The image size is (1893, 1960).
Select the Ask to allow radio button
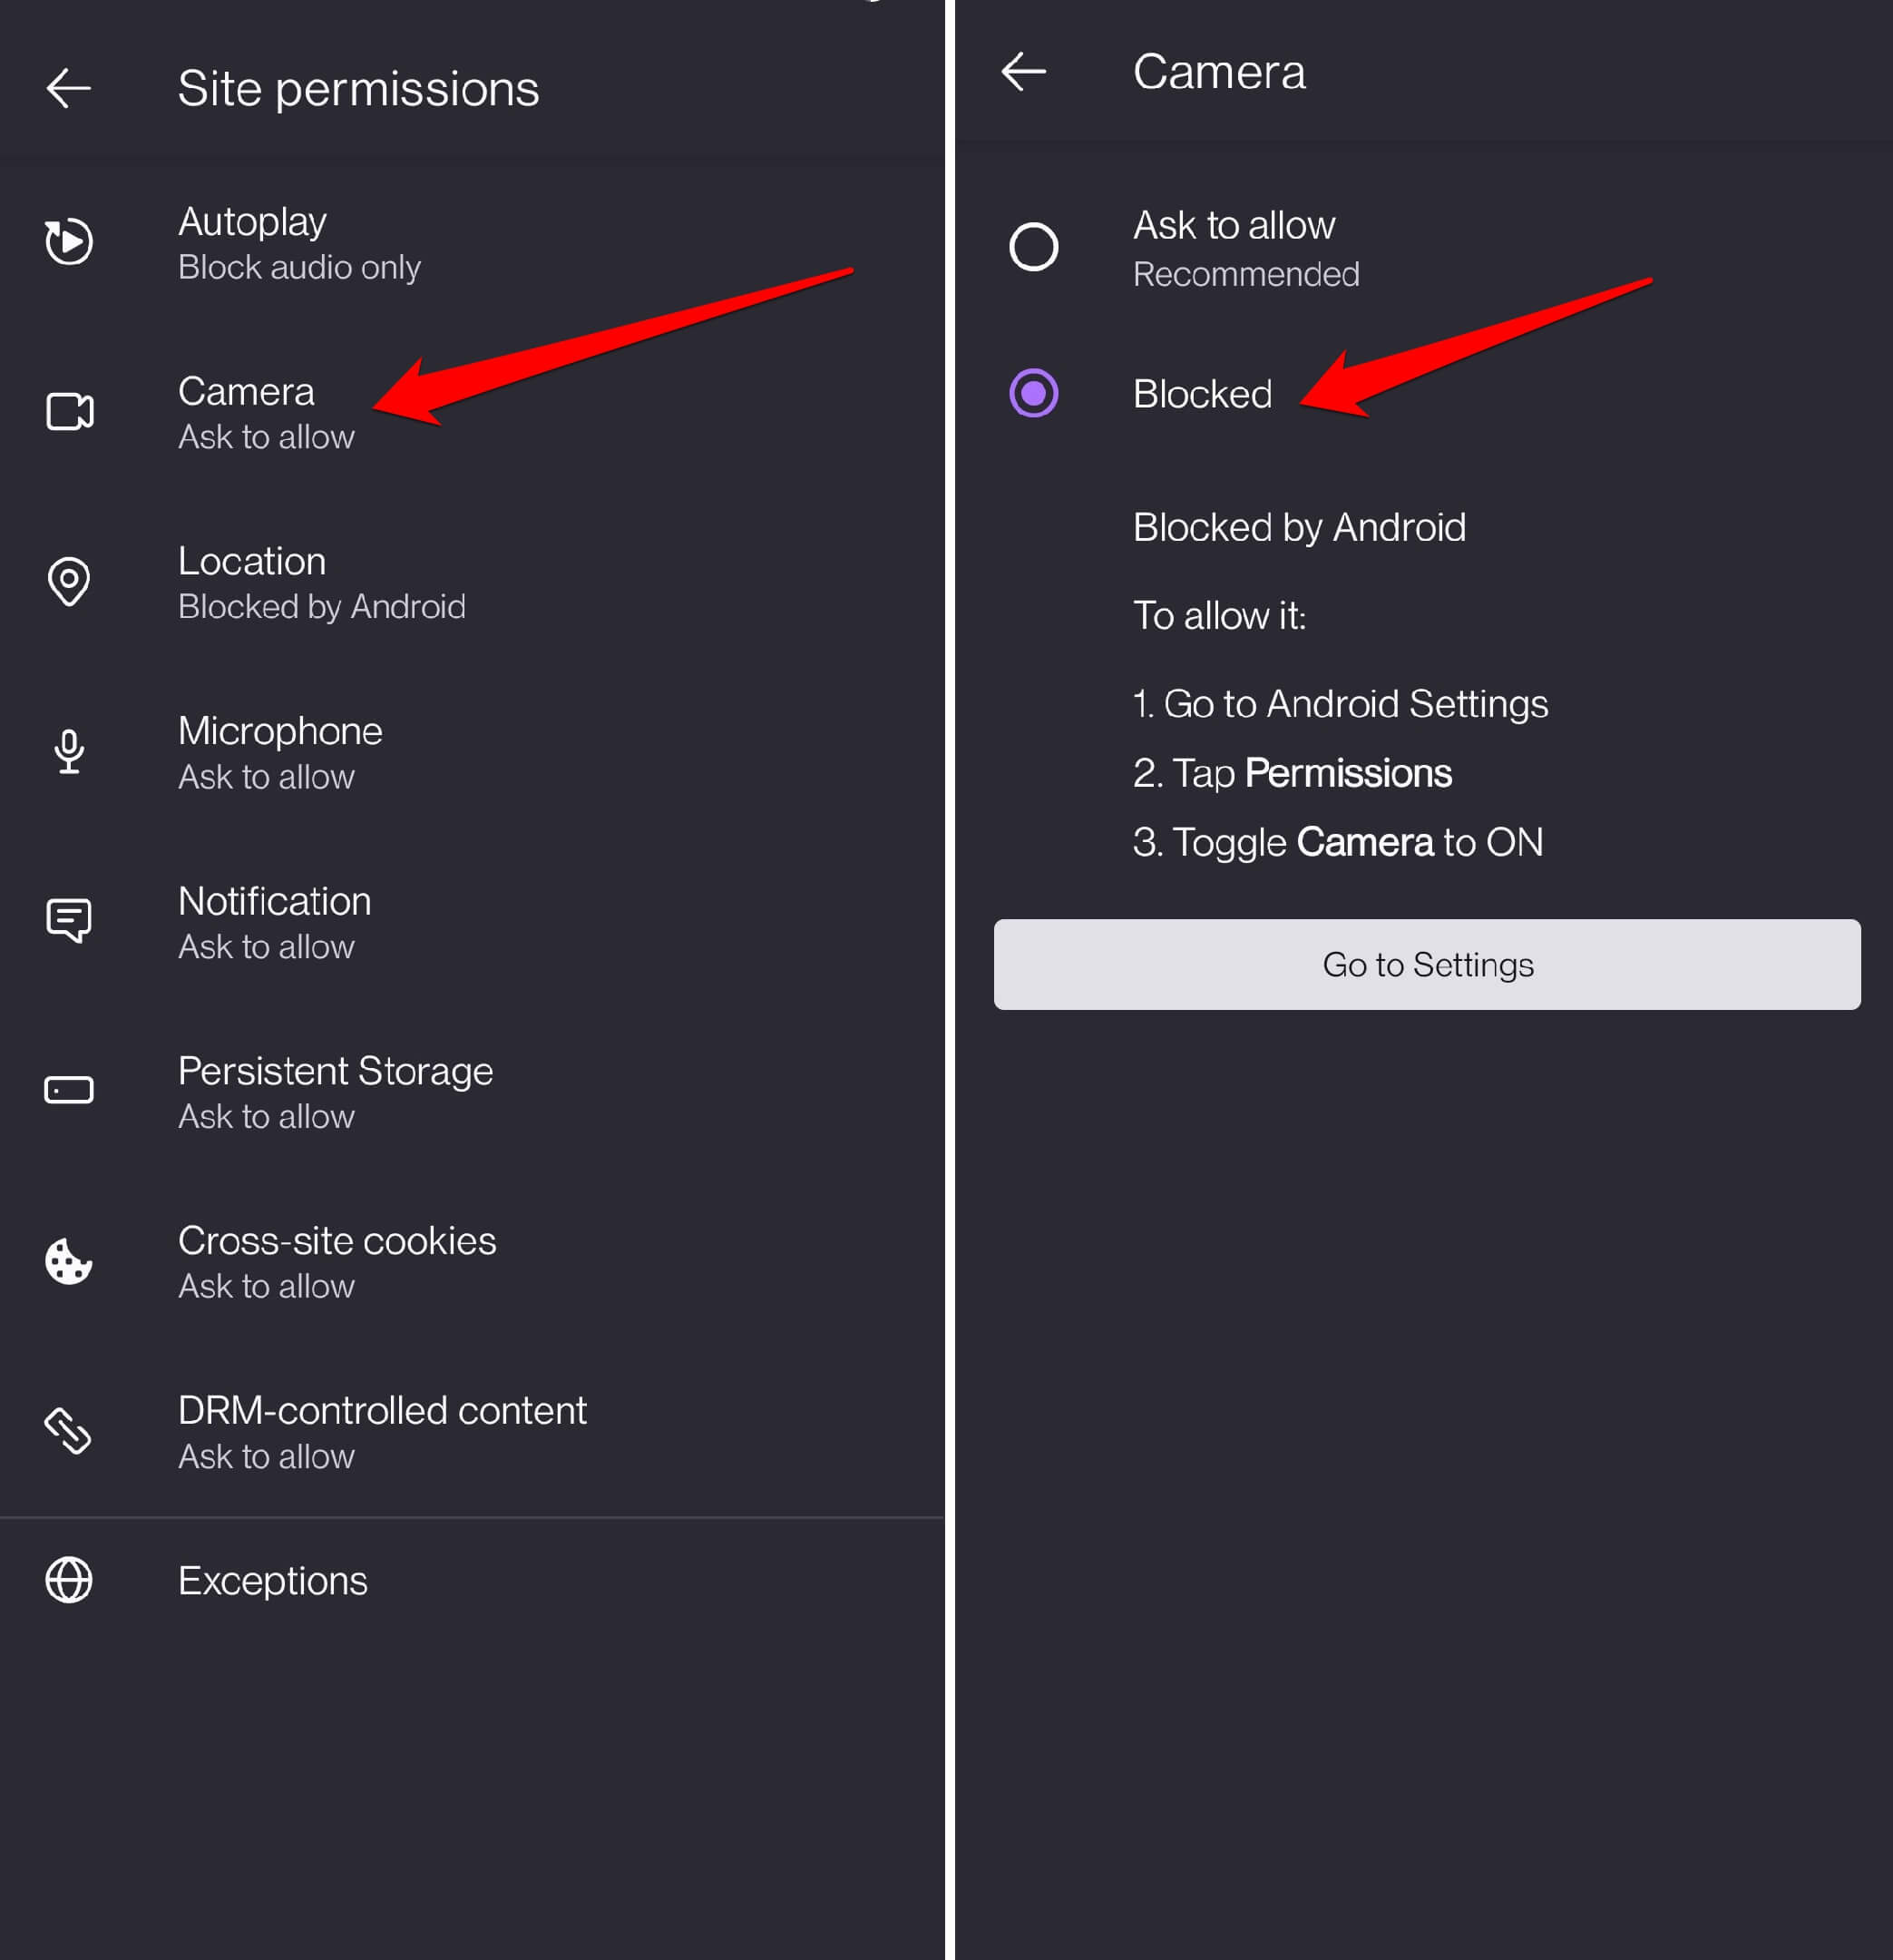[x=1034, y=247]
